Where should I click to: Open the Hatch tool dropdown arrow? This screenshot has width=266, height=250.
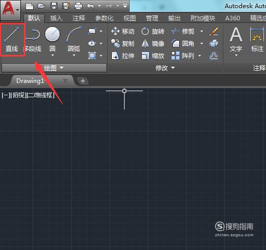[x=101, y=55]
